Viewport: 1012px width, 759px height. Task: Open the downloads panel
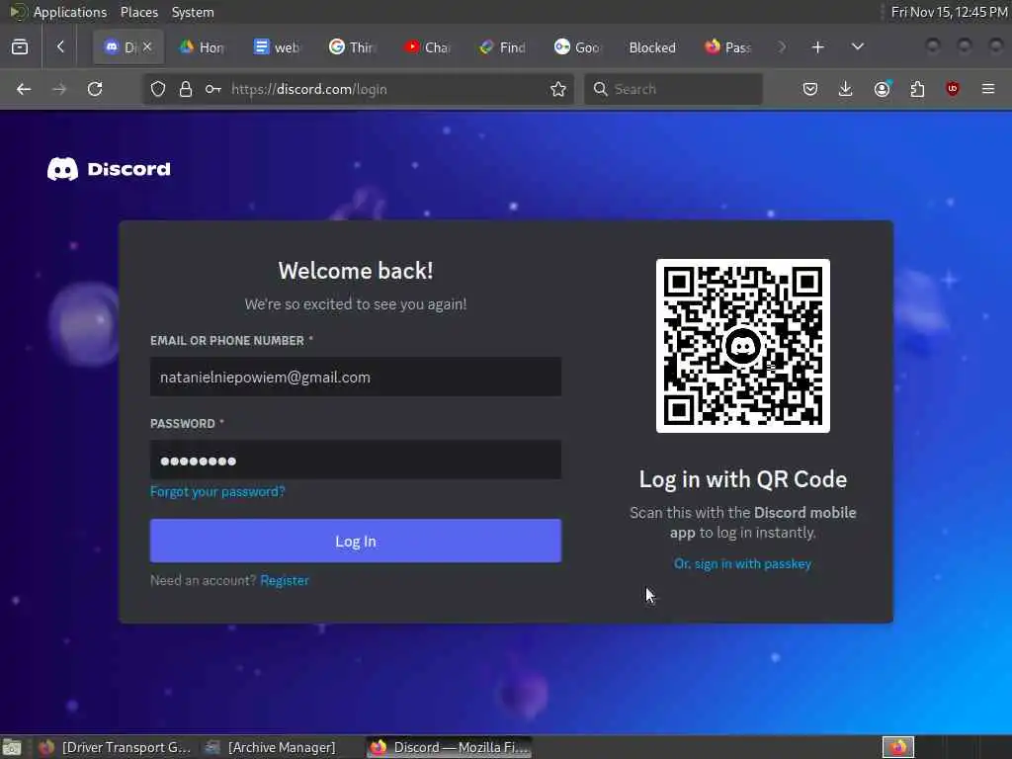click(846, 89)
